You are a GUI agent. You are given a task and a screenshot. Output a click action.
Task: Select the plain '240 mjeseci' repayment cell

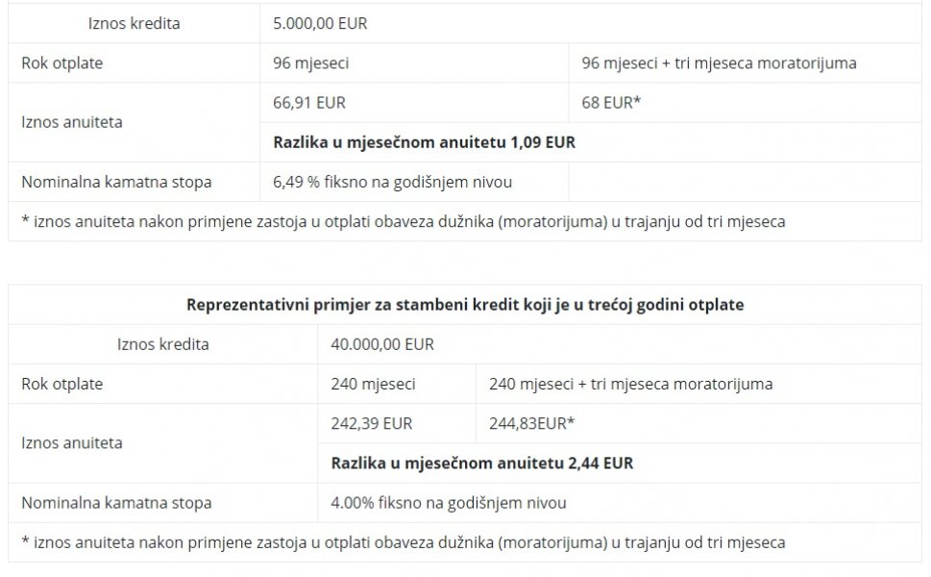[373, 384]
